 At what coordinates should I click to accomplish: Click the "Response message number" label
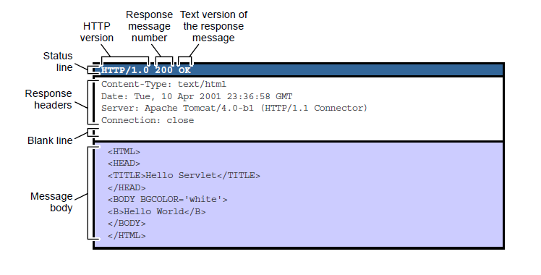point(150,26)
